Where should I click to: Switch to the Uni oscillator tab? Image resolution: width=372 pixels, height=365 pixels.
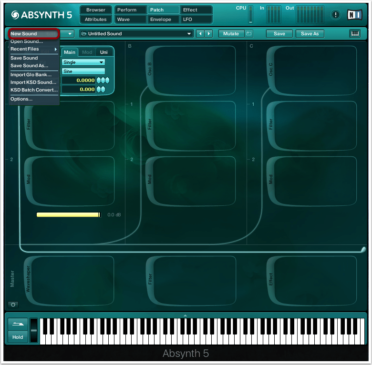click(103, 52)
